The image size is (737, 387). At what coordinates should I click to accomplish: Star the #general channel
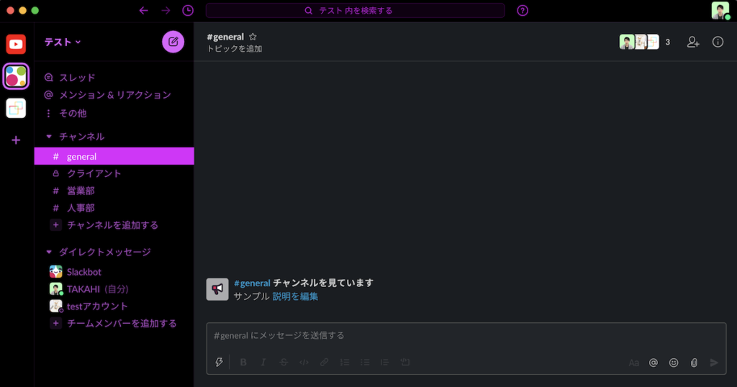253,37
